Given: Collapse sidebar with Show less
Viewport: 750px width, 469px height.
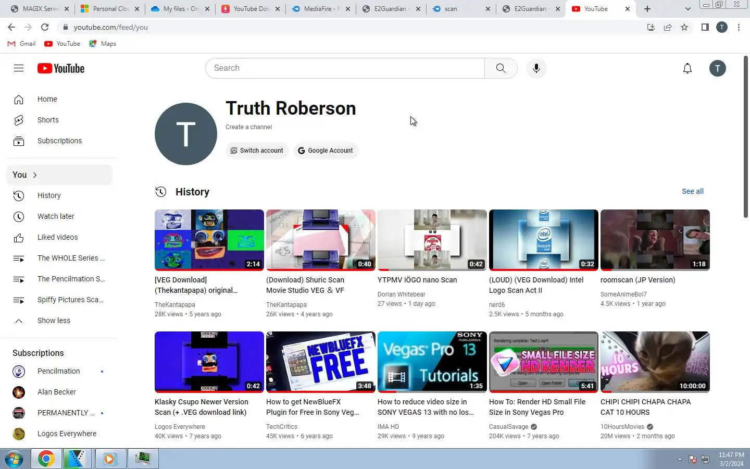Looking at the screenshot, I should [x=59, y=320].
